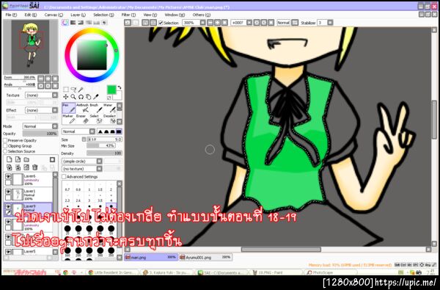Create a new linework layer
The height and width of the screenshot is (290, 440).
click(x=18, y=159)
